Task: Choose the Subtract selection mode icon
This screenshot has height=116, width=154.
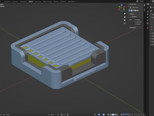Action: (133, 11)
